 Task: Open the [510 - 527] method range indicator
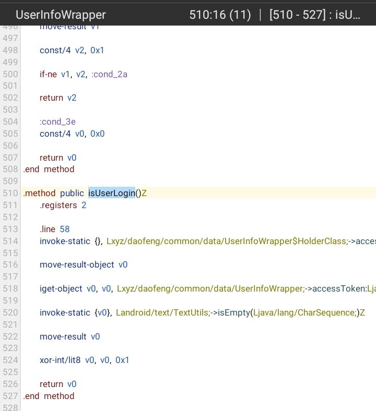(x=314, y=15)
